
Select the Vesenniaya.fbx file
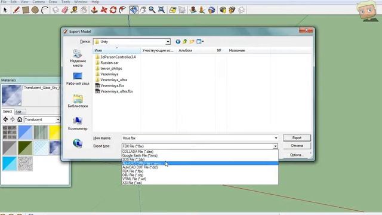(x=110, y=85)
